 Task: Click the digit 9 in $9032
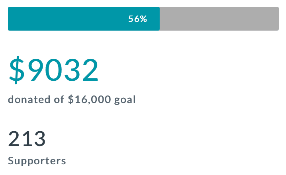tap(38, 70)
